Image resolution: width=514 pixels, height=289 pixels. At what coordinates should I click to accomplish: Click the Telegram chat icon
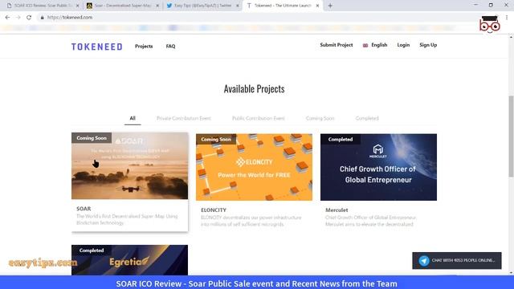(x=424, y=260)
